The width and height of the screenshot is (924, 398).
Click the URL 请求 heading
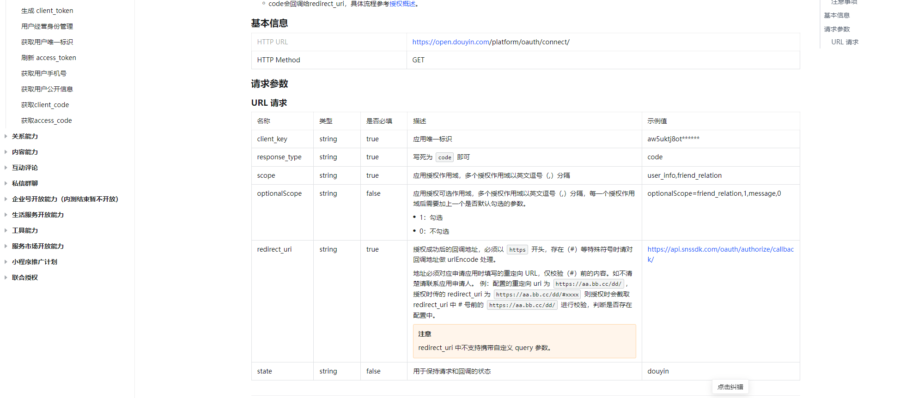click(269, 103)
